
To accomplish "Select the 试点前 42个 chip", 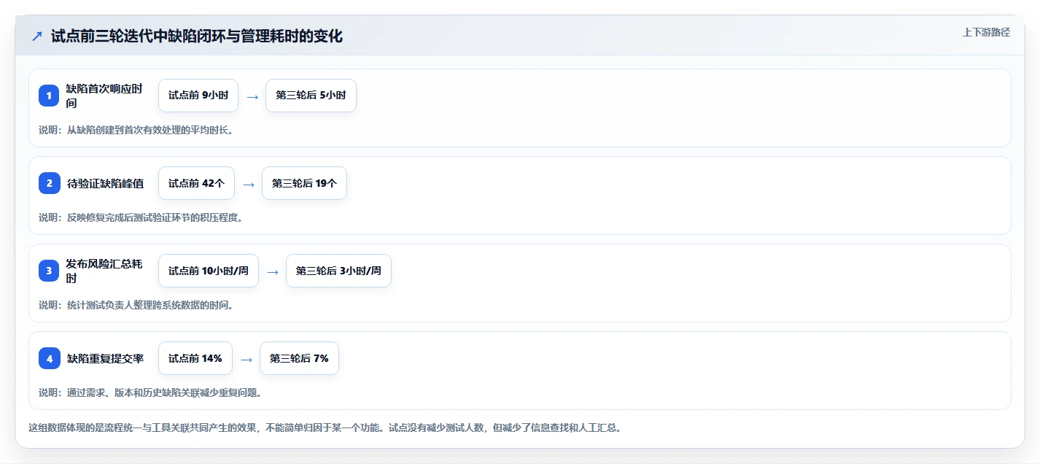I will pos(196,183).
